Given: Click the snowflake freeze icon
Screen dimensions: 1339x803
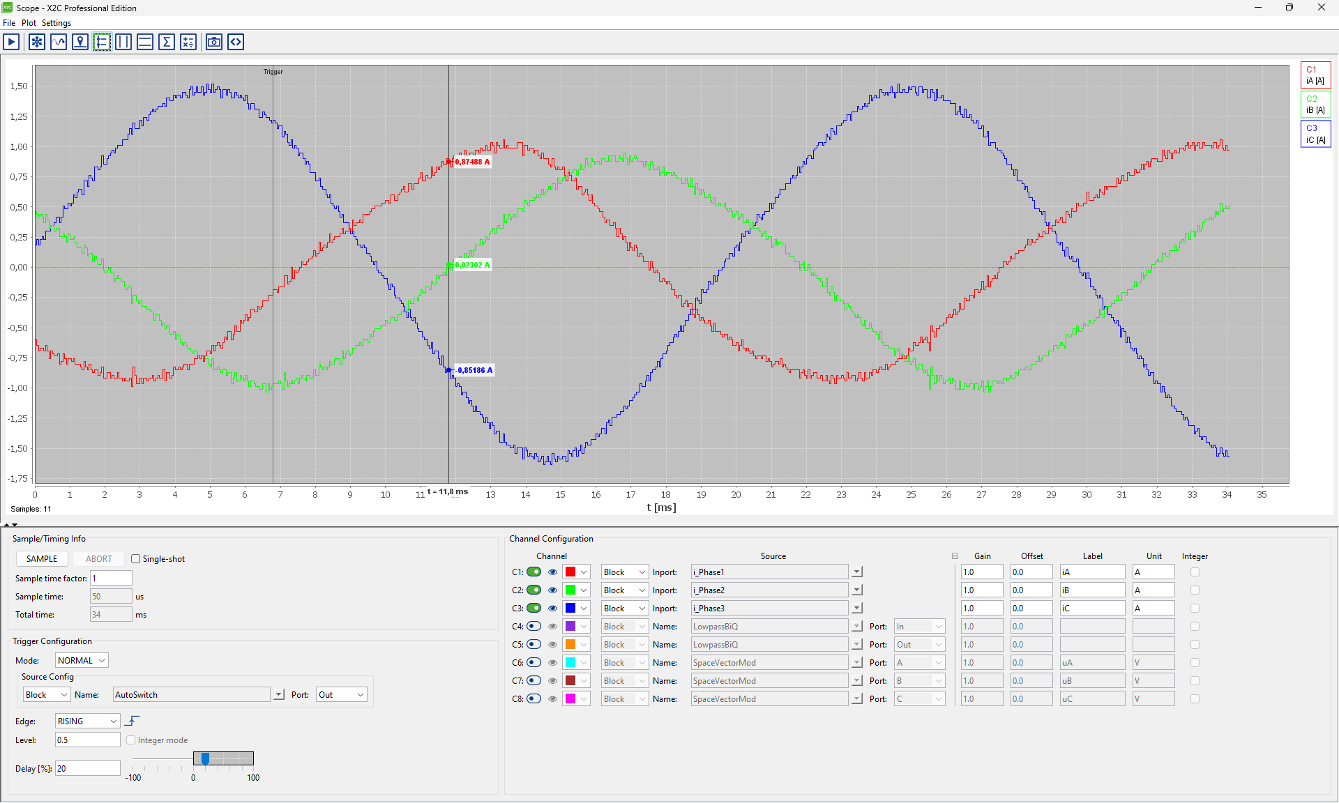Looking at the screenshot, I should [37, 42].
